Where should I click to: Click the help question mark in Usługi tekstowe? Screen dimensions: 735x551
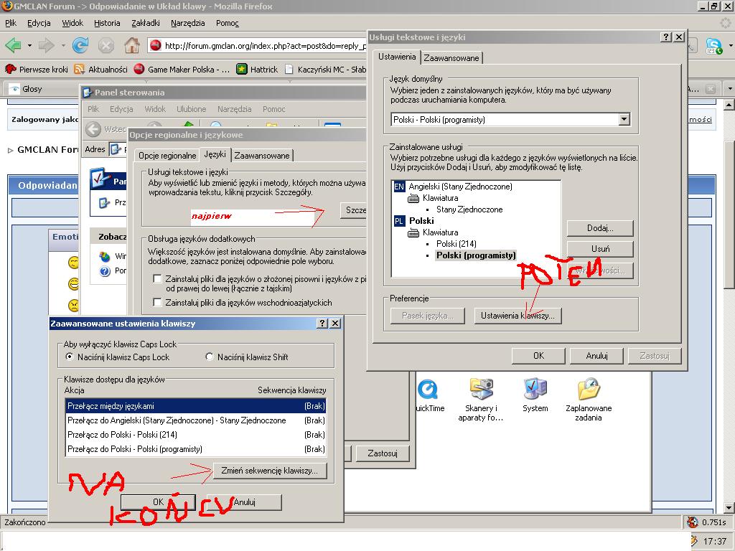click(x=666, y=37)
